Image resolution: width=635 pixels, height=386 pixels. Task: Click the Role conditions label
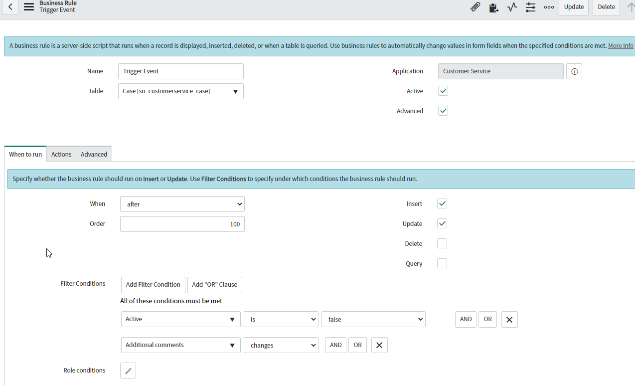coord(84,371)
